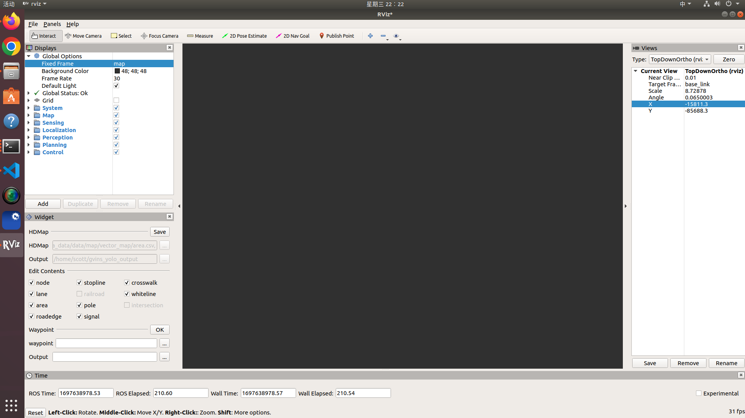Screen dimensions: 745x418
Task: Disable the crosswalk edit checkbox
Action: pyautogui.click(x=127, y=282)
